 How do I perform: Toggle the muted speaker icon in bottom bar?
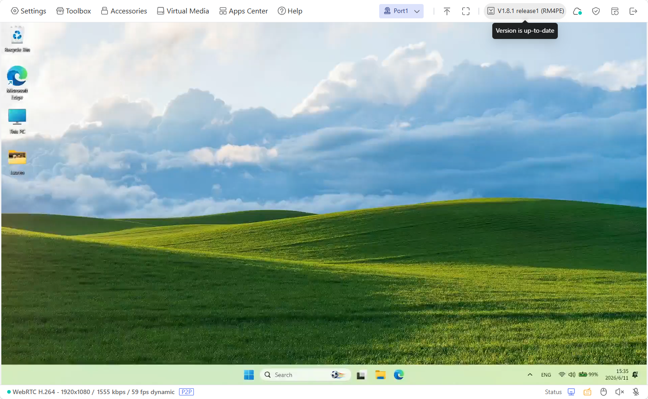[620, 392]
